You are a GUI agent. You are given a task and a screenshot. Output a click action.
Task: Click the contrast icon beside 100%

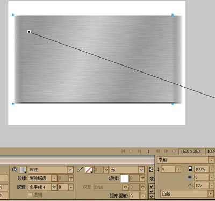(x=190, y=169)
